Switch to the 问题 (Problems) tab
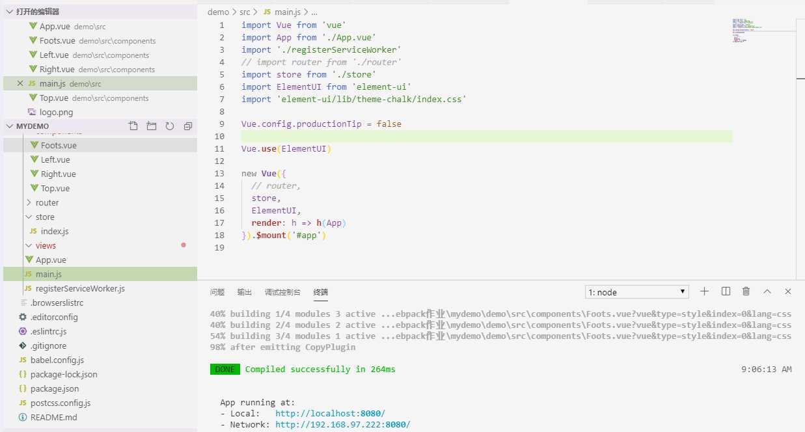 point(217,292)
